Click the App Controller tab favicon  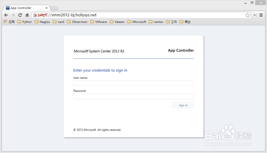click(x=8, y=8)
